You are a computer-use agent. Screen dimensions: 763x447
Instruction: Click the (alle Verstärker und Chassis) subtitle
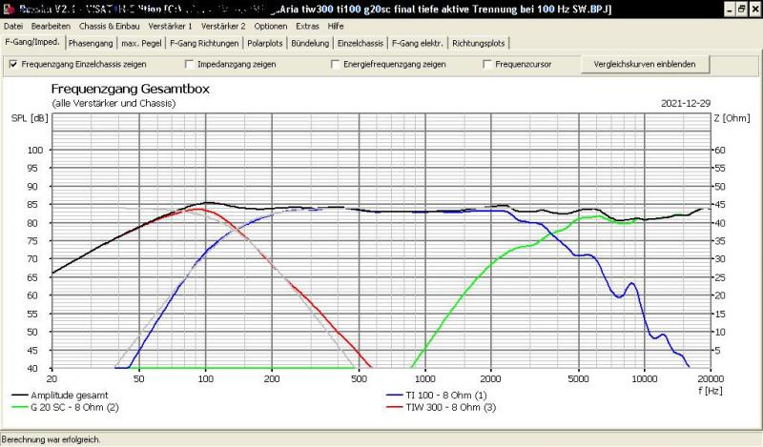pyautogui.click(x=113, y=103)
